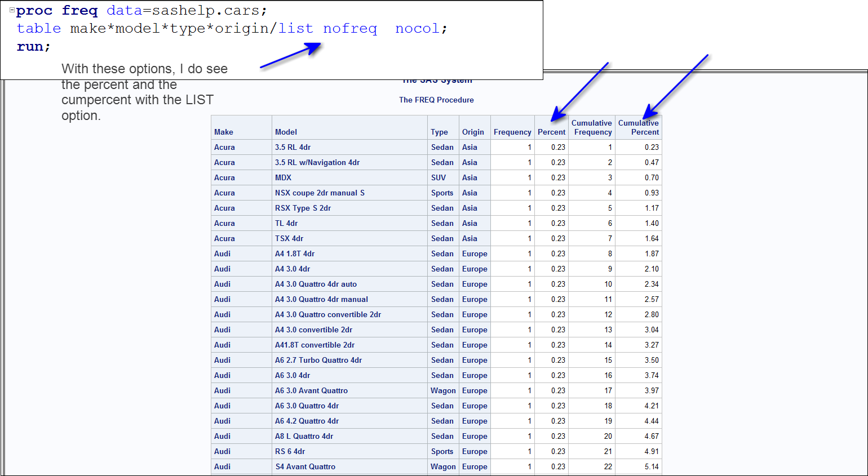Select the Frequency column header
This screenshot has width=868, height=476.
[512, 132]
